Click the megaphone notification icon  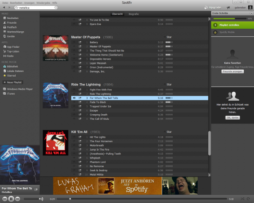(228, 8)
